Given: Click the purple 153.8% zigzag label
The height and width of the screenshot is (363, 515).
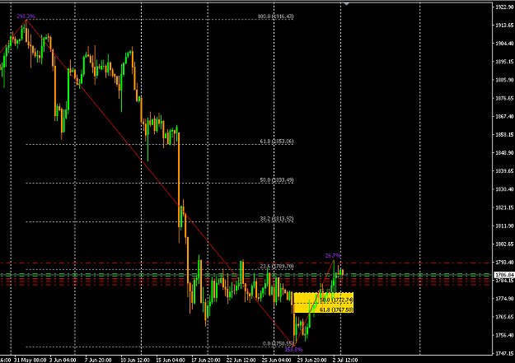Looking at the screenshot, I should 293,350.
